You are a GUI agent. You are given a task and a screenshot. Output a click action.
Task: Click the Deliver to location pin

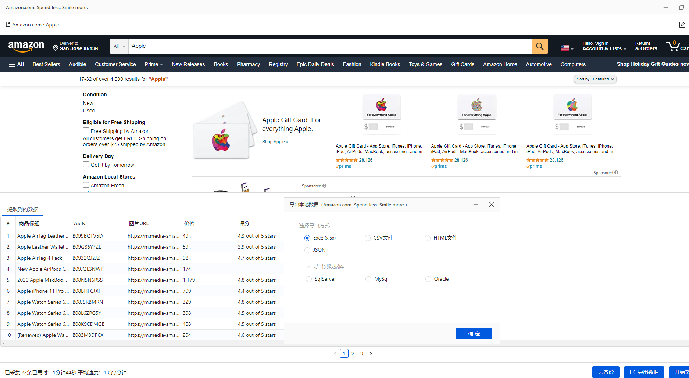point(56,48)
